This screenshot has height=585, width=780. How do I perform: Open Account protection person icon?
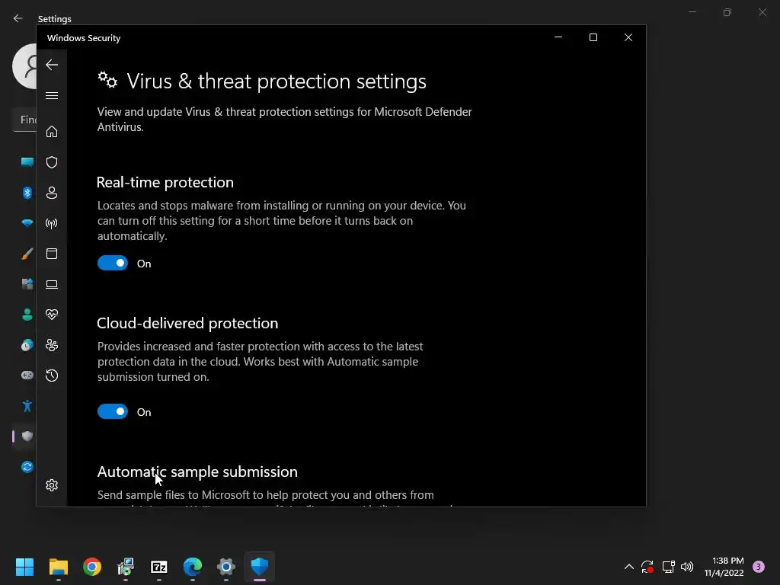52,193
